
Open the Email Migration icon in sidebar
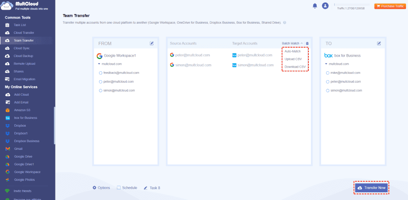coord(7,79)
